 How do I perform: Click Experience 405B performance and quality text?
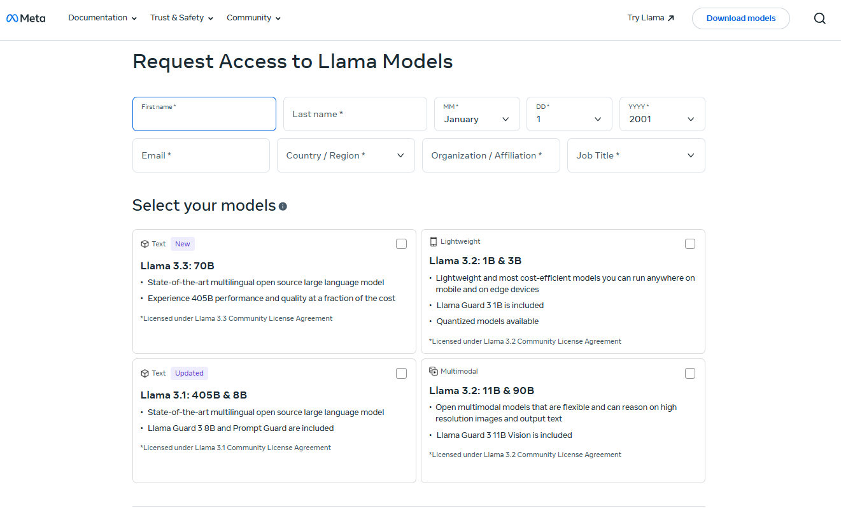coord(271,299)
